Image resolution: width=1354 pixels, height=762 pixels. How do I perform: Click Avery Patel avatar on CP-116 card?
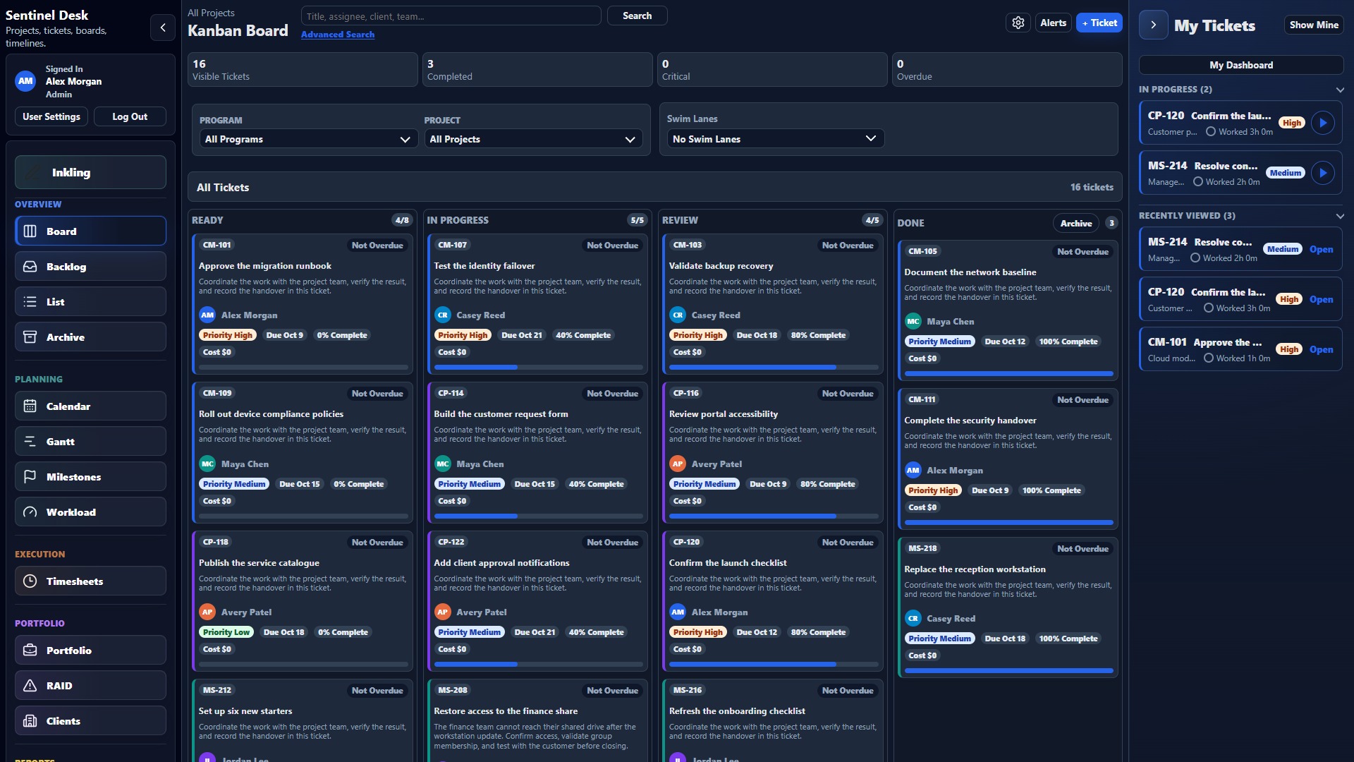tap(678, 464)
